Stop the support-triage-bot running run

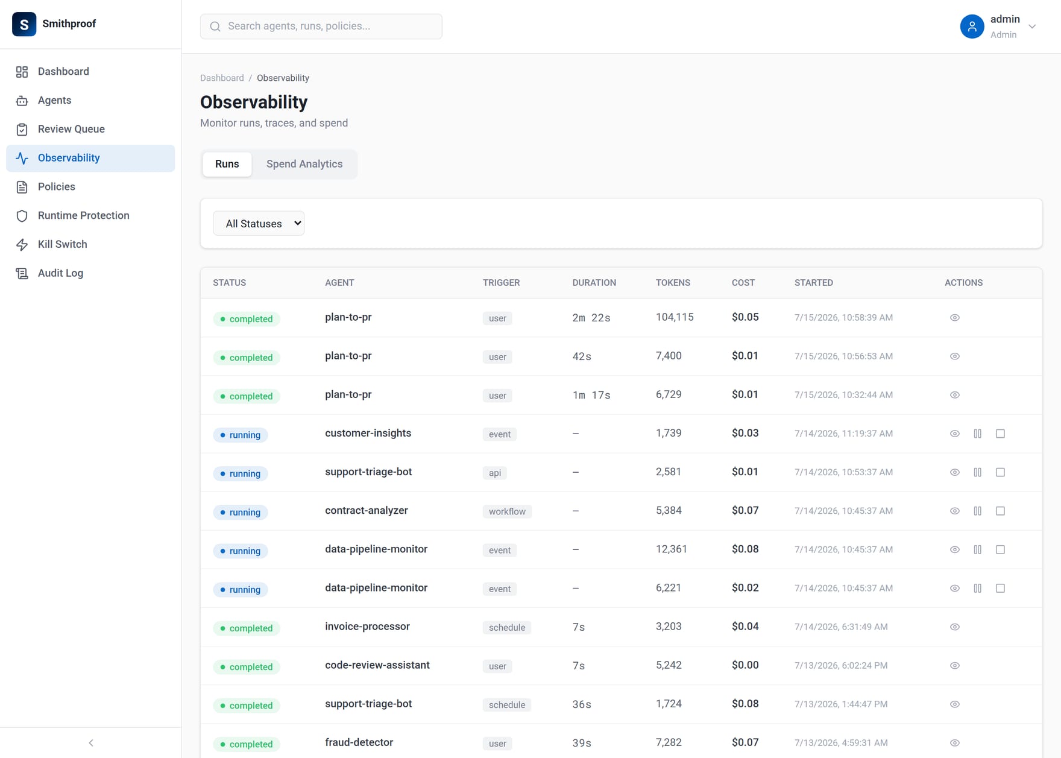tap(1000, 472)
